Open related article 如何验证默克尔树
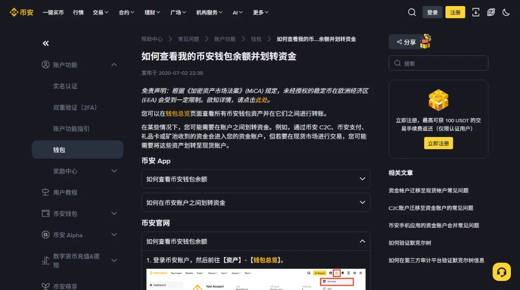The image size is (520, 290). coord(410,243)
